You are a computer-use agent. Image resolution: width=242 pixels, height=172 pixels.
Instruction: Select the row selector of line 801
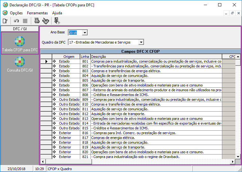tap(46, 61)
